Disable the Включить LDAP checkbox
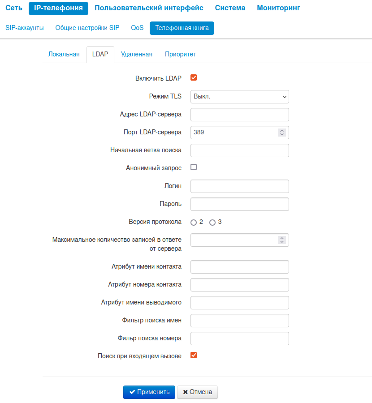The height and width of the screenshot is (403, 372). 194,78
